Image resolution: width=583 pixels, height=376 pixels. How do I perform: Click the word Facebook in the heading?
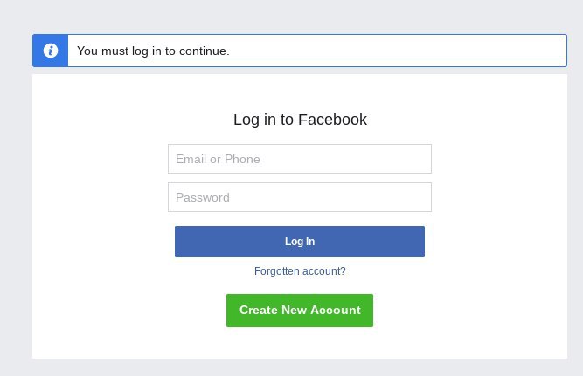(332, 120)
